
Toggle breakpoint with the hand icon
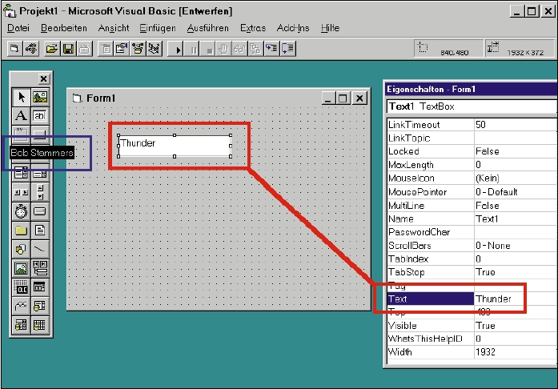[x=224, y=48]
